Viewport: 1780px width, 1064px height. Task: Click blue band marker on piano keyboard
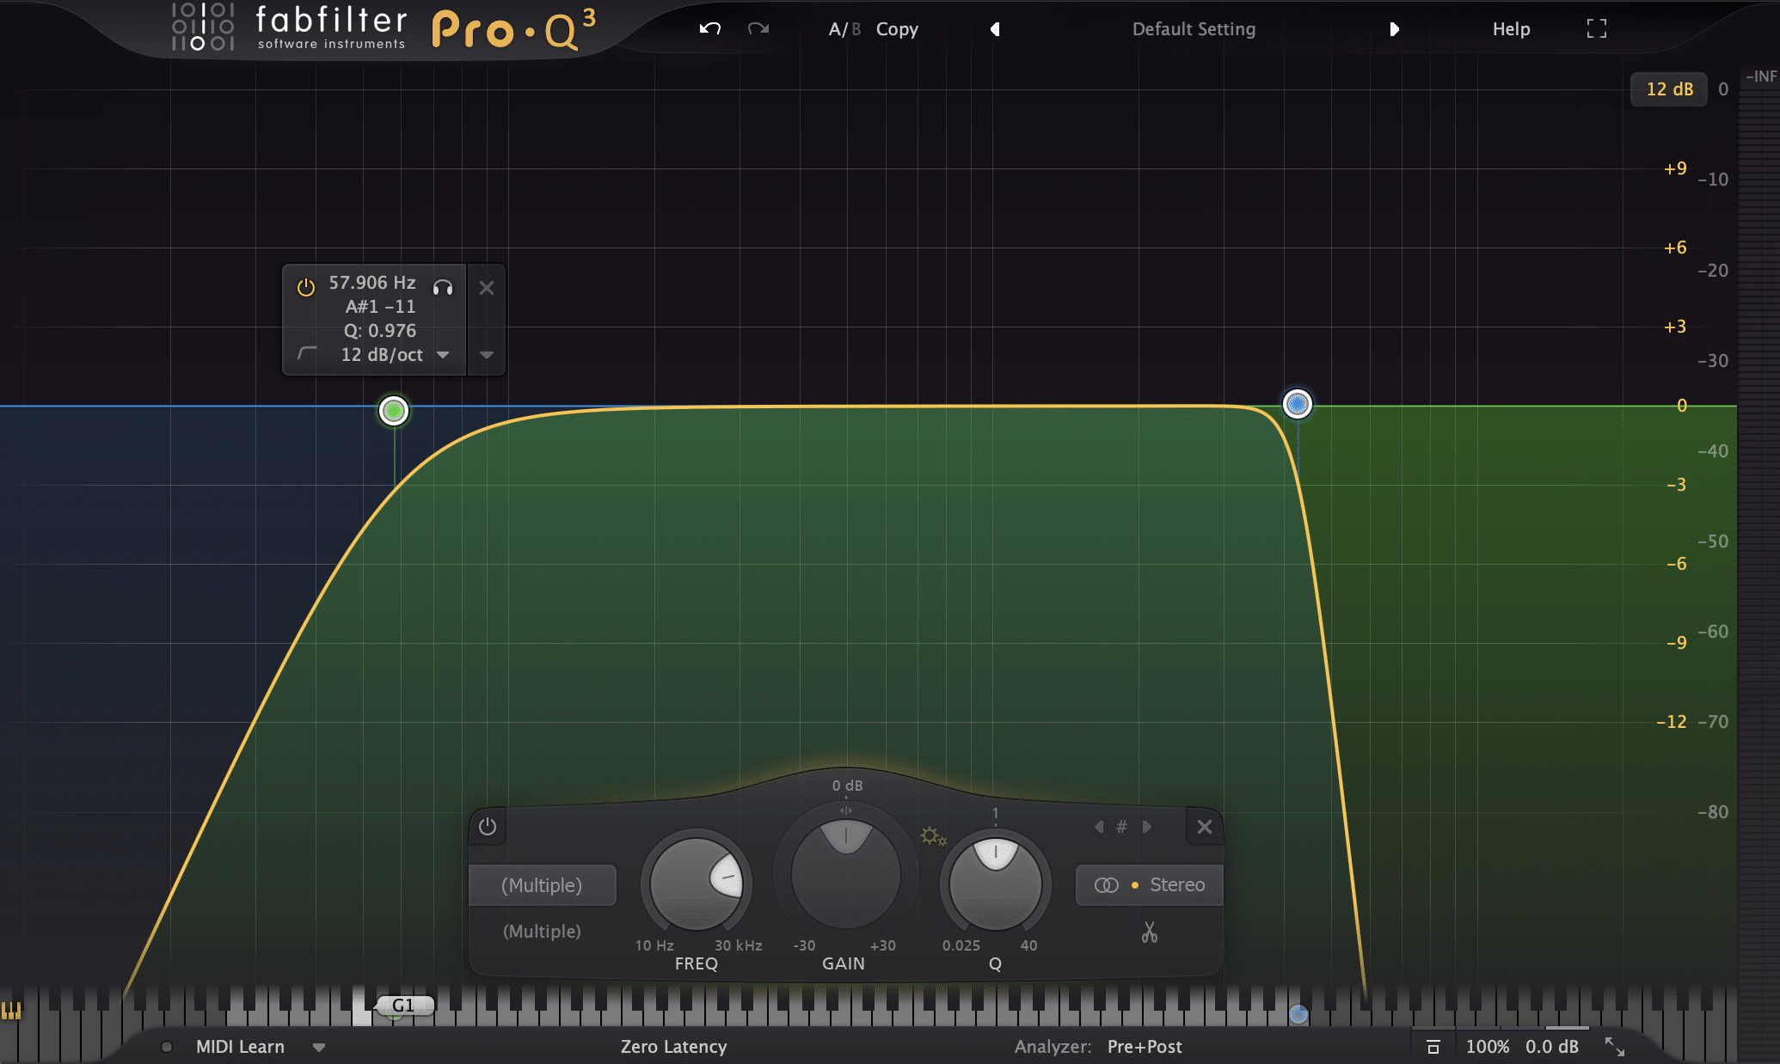1298,1015
